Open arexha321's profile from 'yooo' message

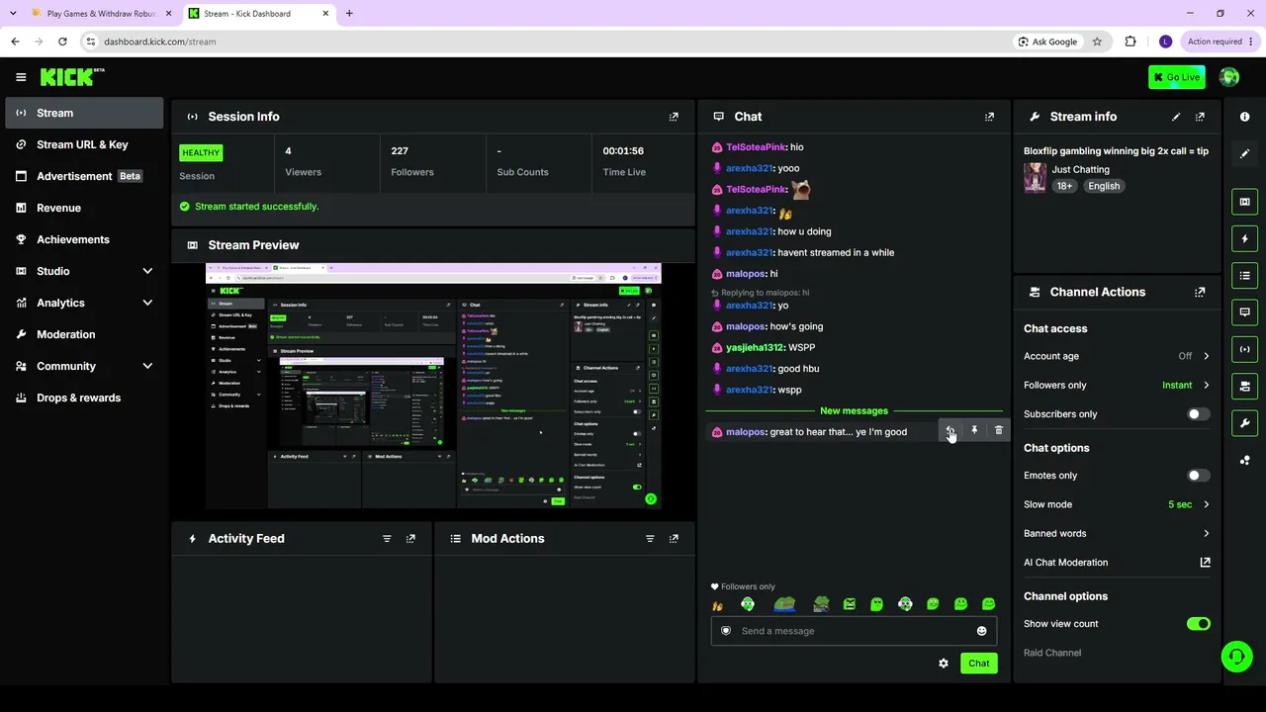[x=749, y=168]
